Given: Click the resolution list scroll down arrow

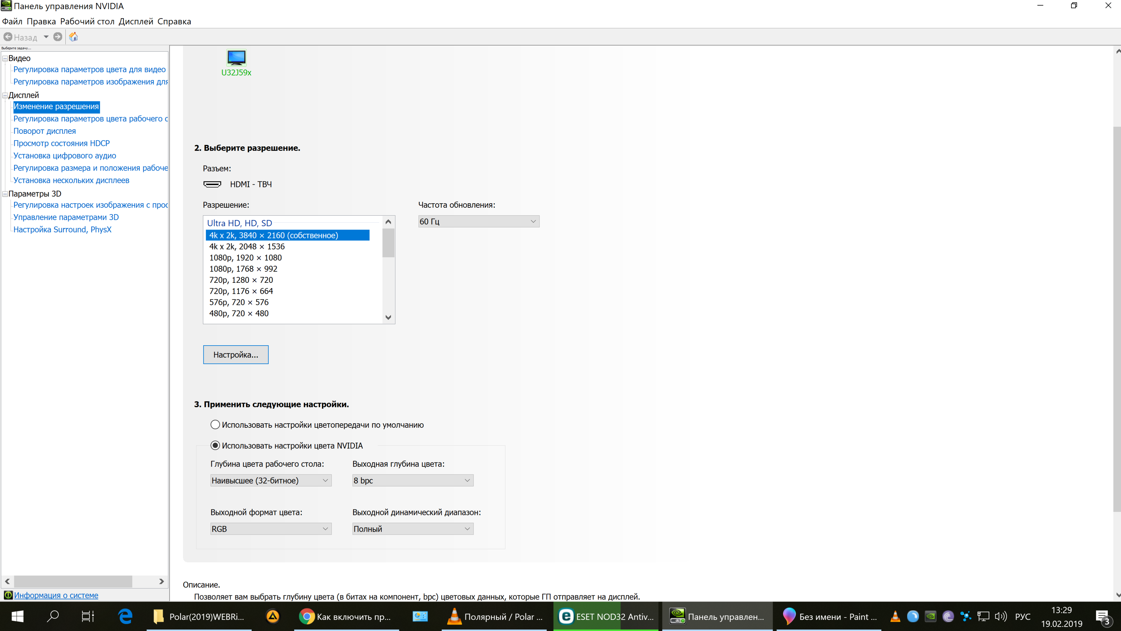Looking at the screenshot, I should click(x=388, y=318).
